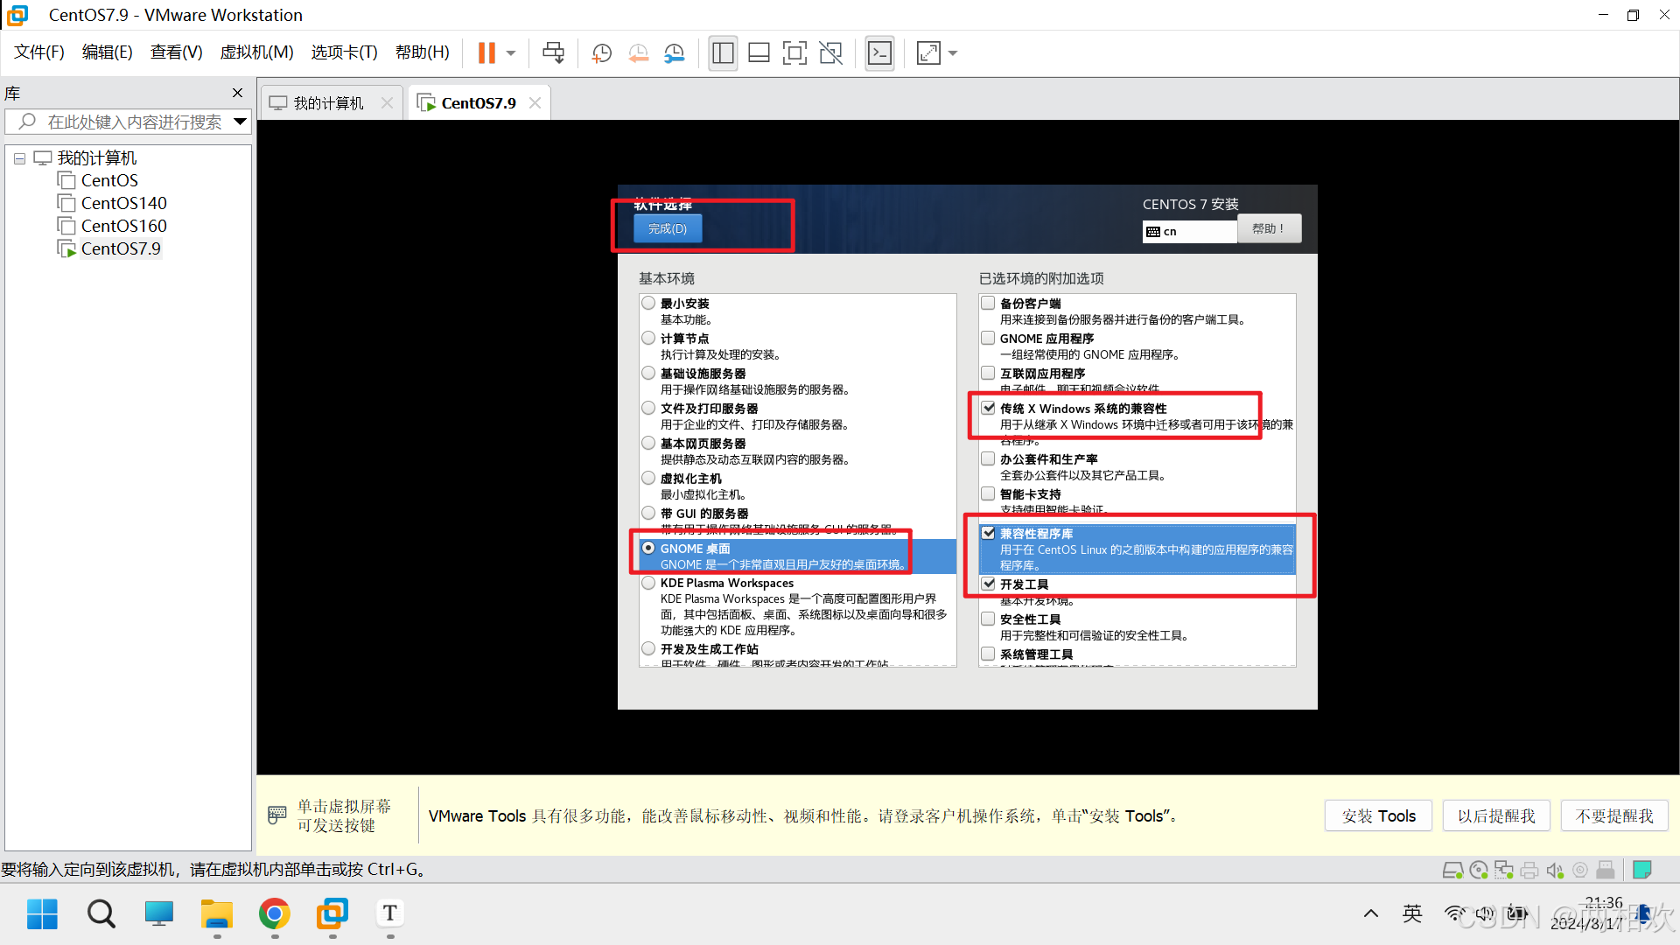Enable the GNOME 应用程序 add-on checkbox

pos(988,338)
